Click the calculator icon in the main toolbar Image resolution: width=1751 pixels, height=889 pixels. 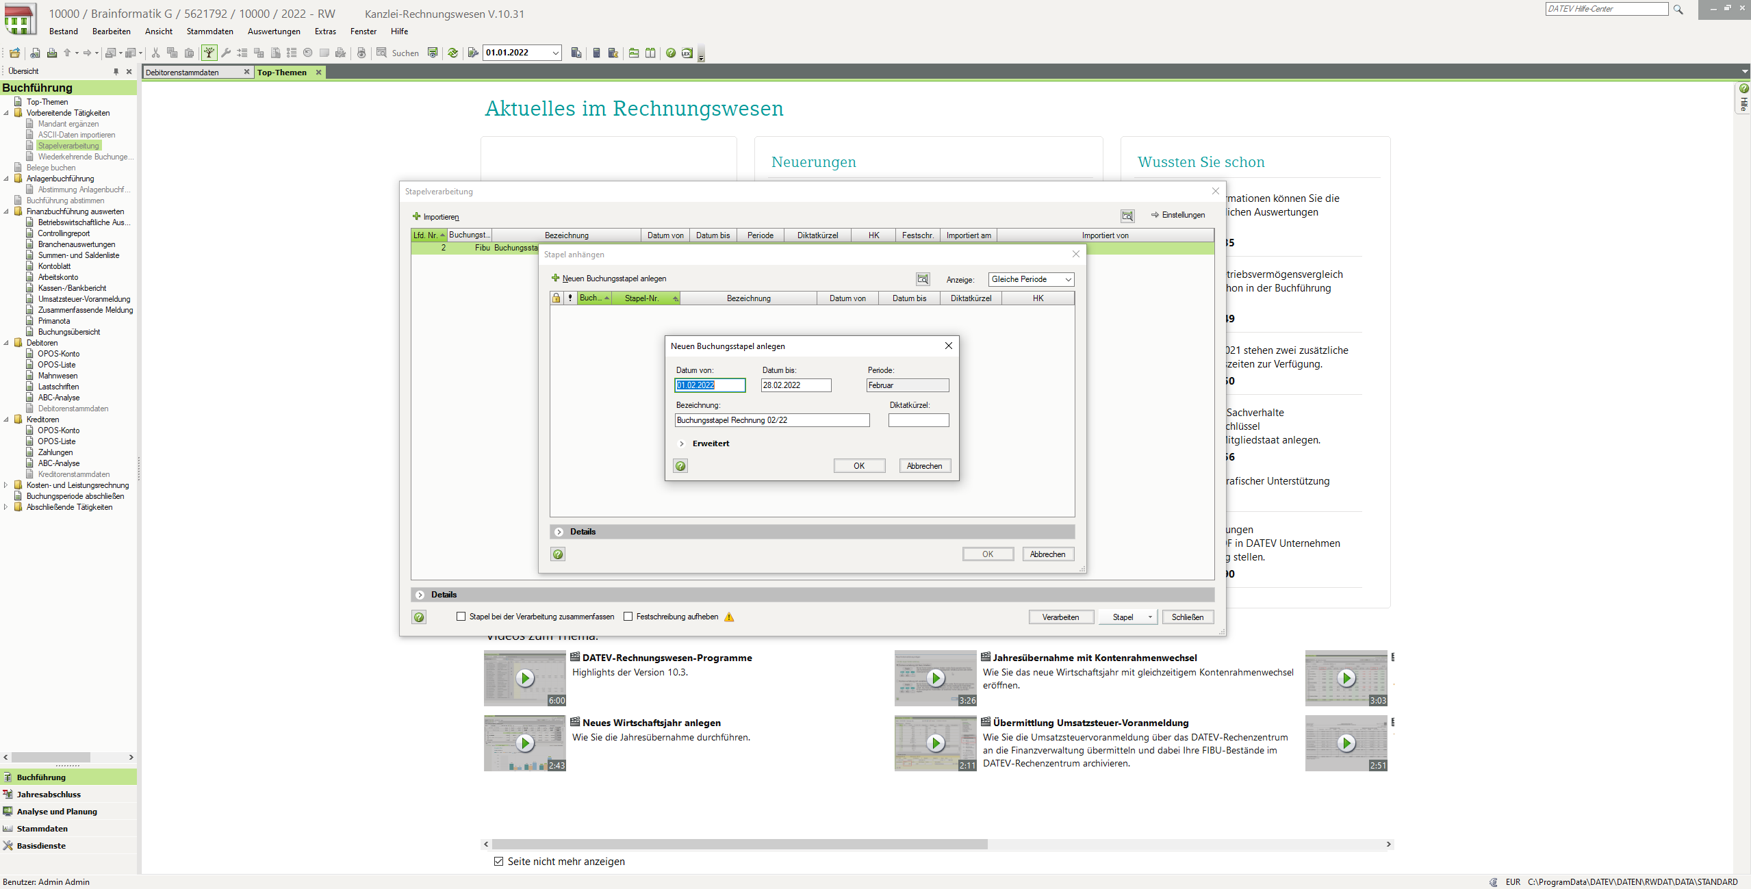(596, 53)
